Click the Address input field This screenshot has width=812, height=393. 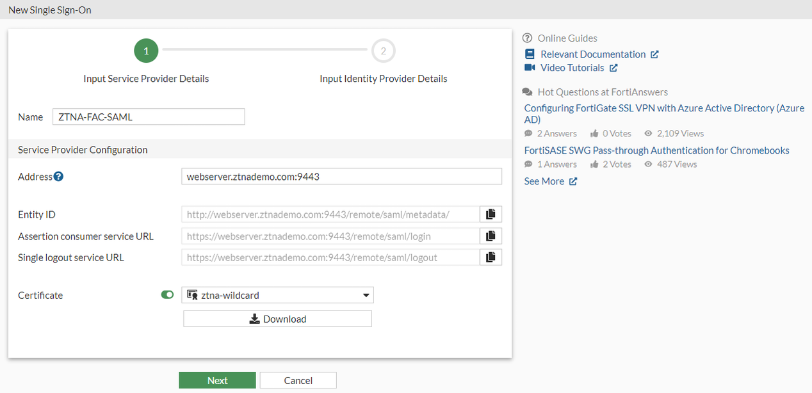[x=341, y=176]
